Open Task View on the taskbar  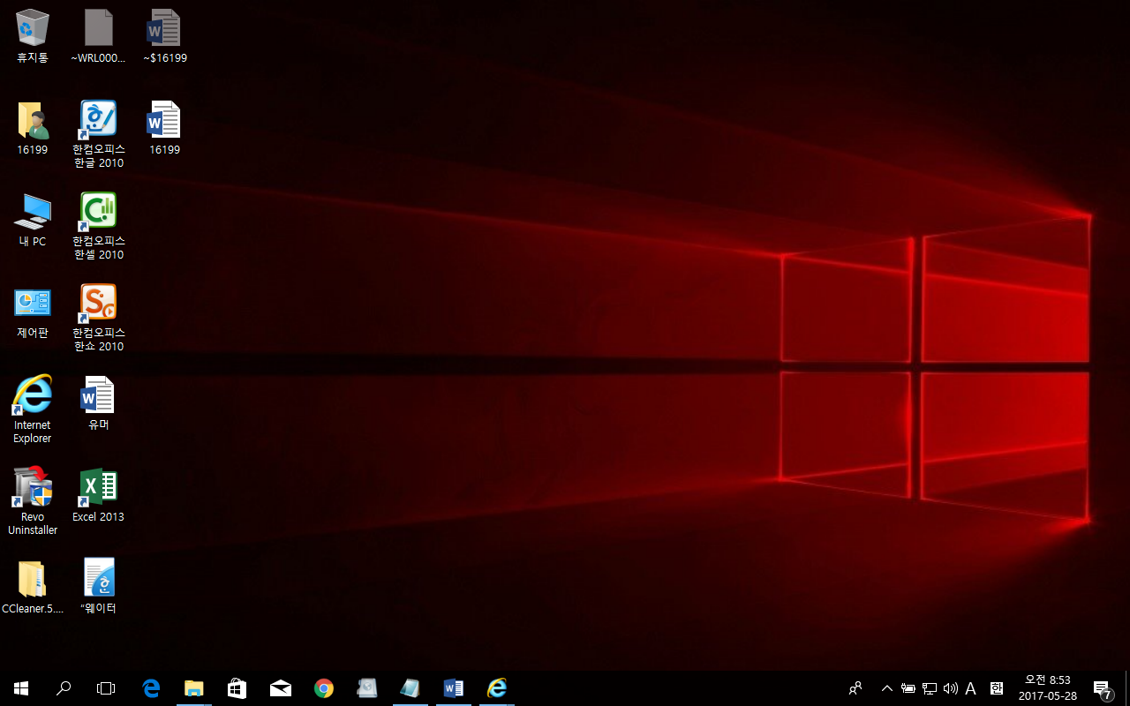tap(106, 688)
